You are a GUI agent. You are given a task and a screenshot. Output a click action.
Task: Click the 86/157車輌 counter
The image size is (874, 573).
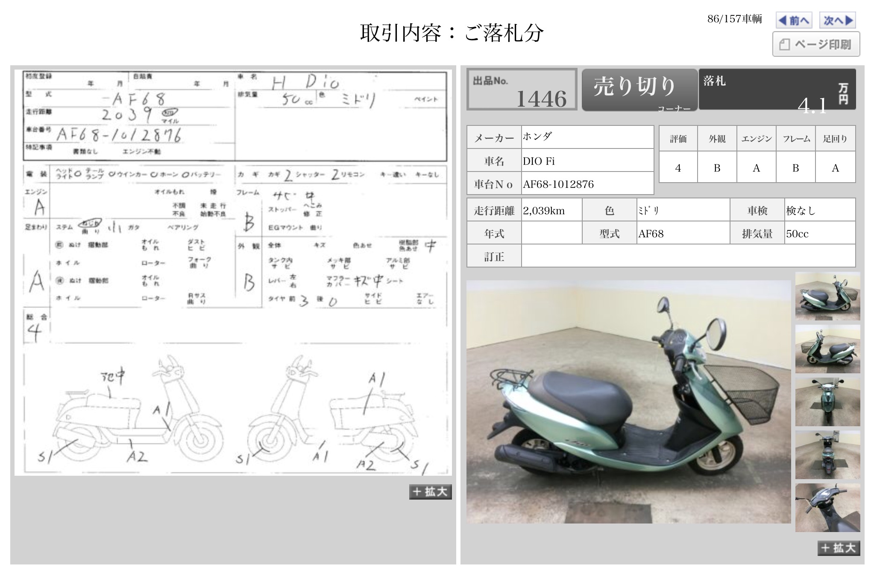pyautogui.click(x=734, y=19)
